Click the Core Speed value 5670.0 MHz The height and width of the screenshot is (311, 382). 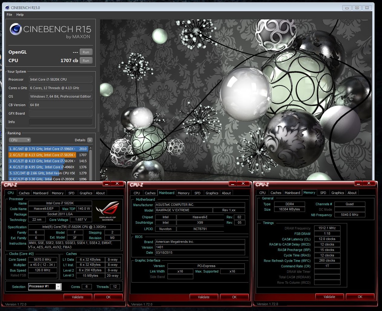(x=43, y=259)
